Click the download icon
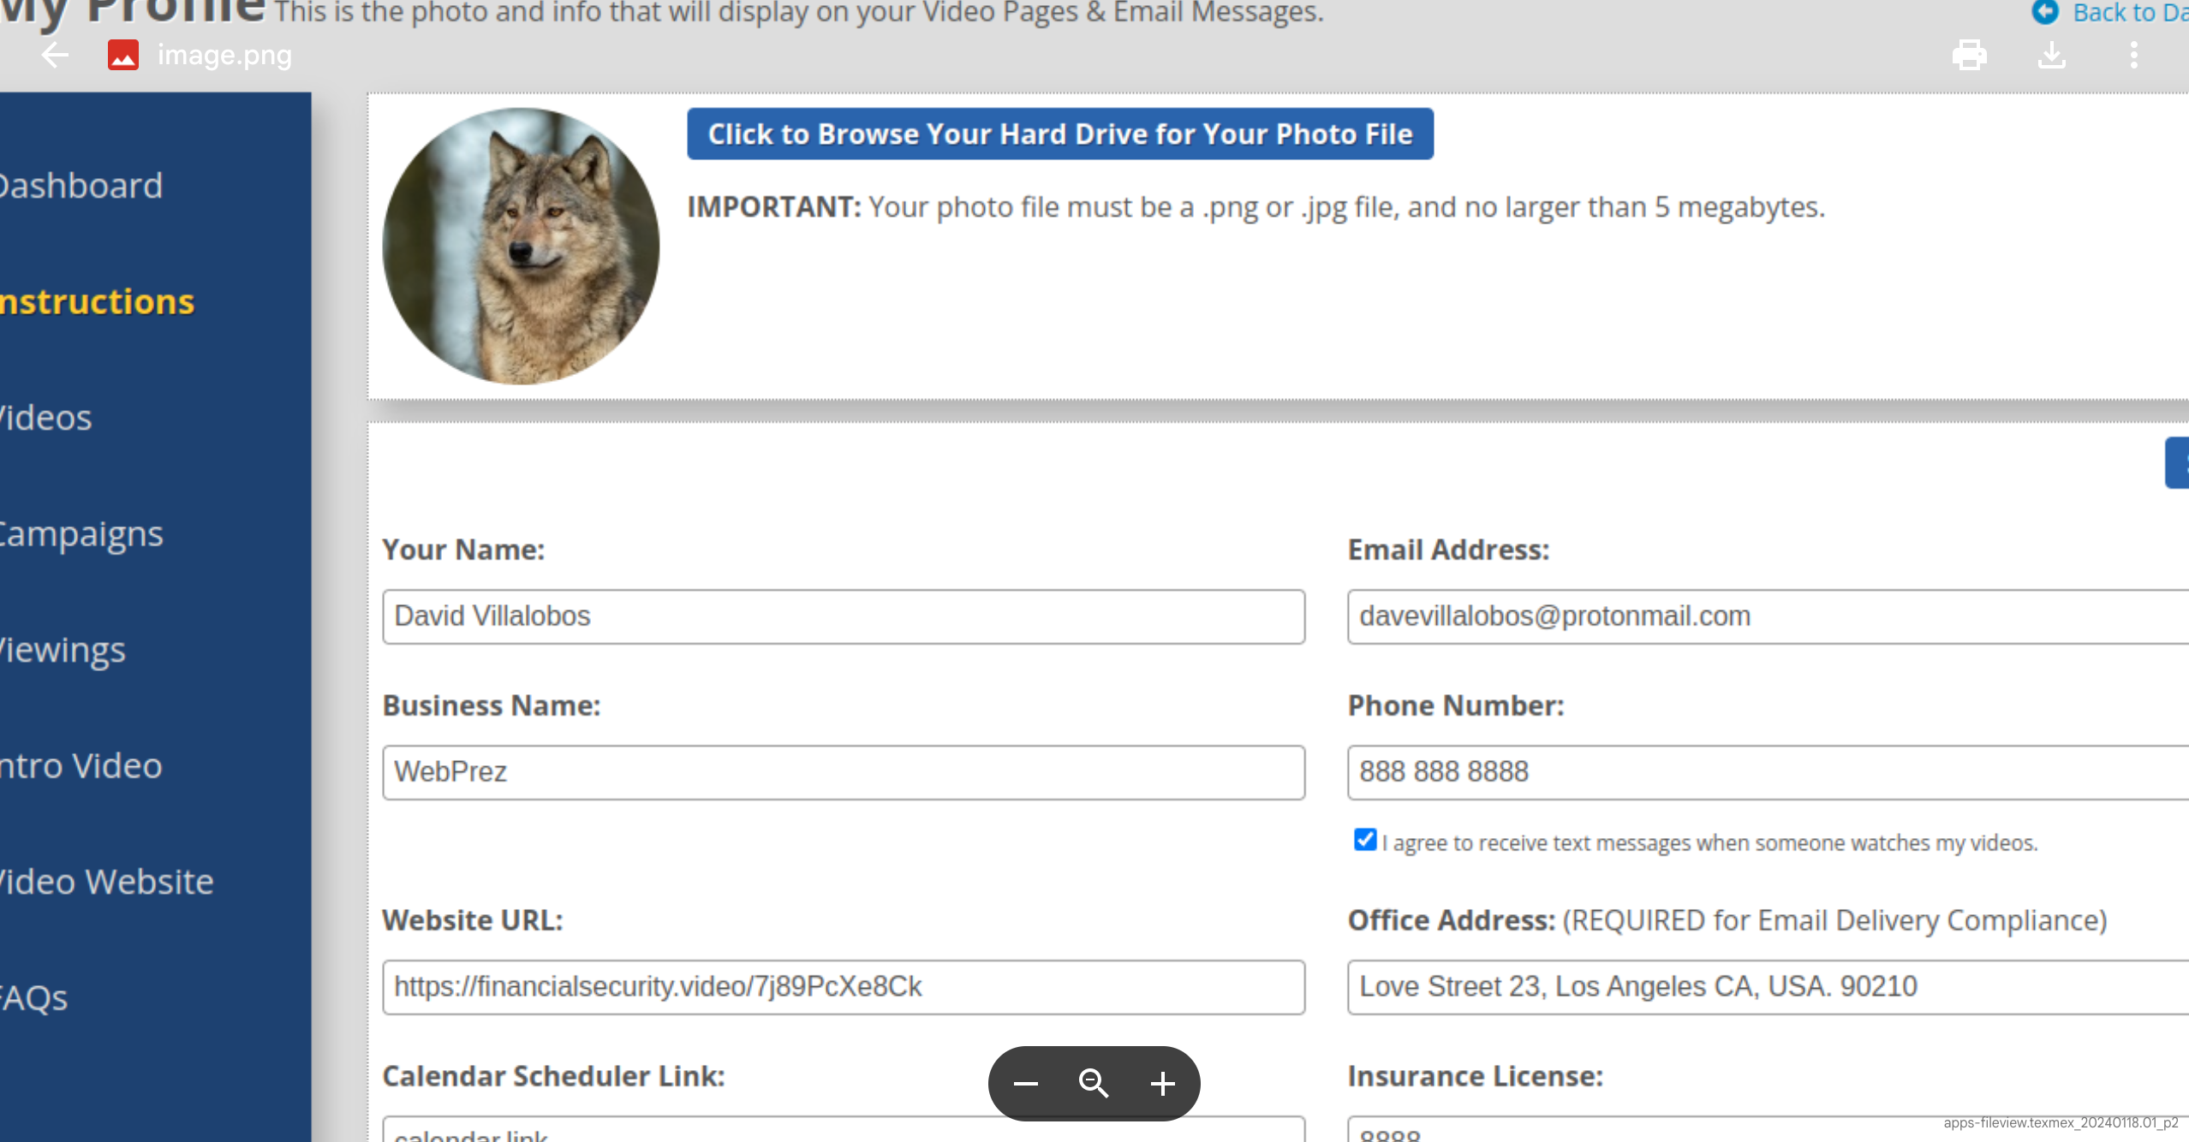The width and height of the screenshot is (2189, 1142). [x=2051, y=56]
